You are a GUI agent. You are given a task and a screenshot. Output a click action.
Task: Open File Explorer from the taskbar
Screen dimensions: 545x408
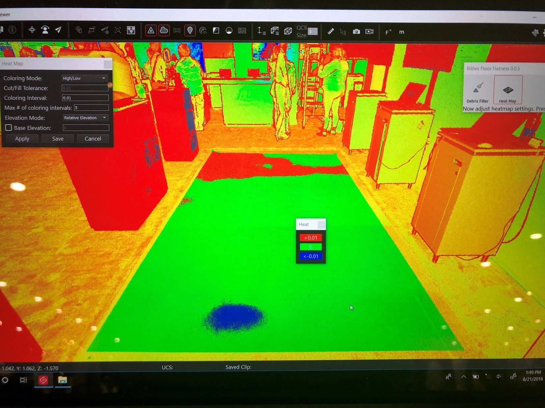click(x=63, y=380)
